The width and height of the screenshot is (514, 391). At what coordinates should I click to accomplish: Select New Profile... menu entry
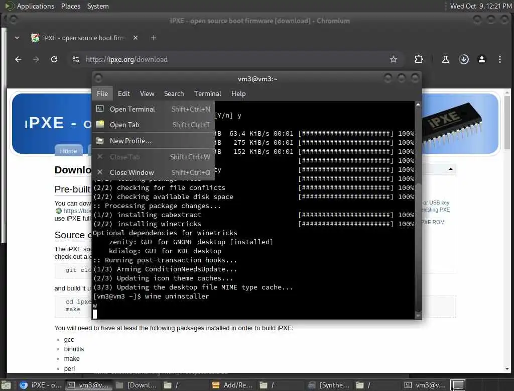(154, 141)
